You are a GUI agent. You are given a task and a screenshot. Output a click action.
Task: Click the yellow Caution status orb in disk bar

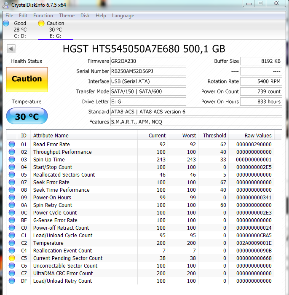click(41, 23)
